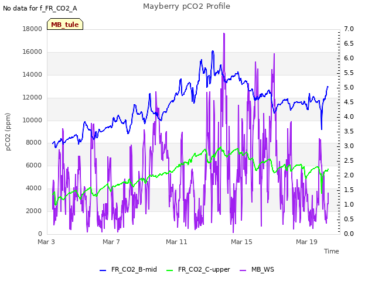Click the 6000 left axis value
Viewport: 375px width, 281px height.
coord(34,165)
